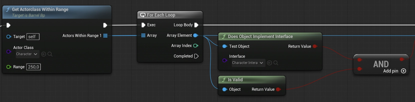This screenshot has width=415, height=102.
Task: Open the Actor Class Character dropdown
Action: coord(27,54)
